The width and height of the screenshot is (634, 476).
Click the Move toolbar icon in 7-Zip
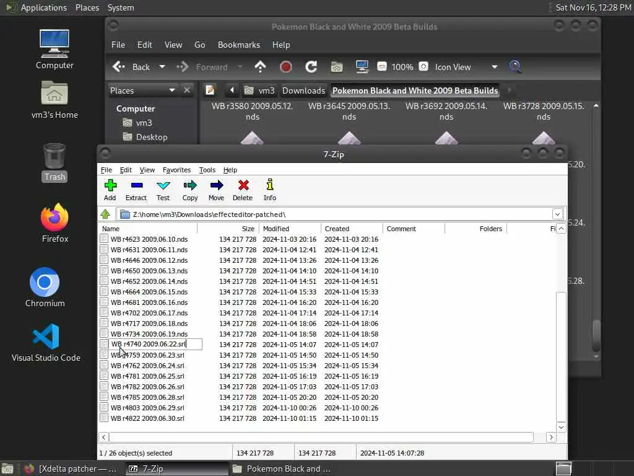tap(216, 190)
